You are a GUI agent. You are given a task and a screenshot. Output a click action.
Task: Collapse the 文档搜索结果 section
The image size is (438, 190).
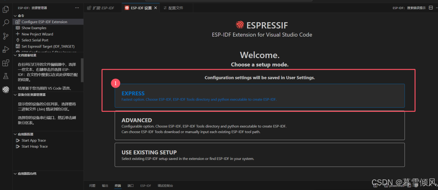tap(15, 55)
